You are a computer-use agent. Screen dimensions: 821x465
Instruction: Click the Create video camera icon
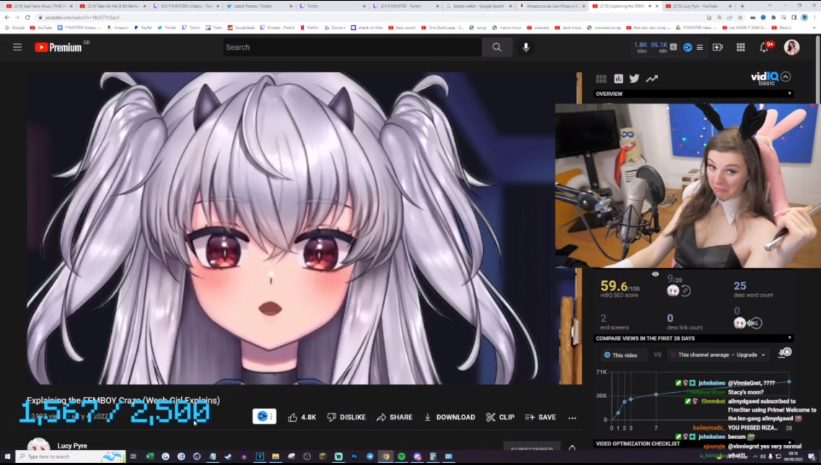[717, 47]
